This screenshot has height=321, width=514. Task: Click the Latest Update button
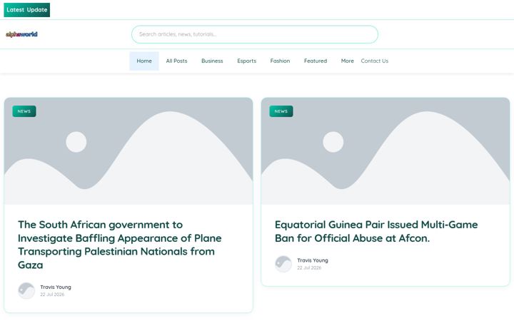click(27, 10)
